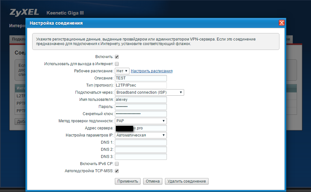
Task: Enable the Включить IPv6 CP checkbox
Action: click(x=117, y=164)
